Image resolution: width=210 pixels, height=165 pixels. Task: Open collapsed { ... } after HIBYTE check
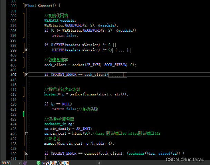coord(122,51)
